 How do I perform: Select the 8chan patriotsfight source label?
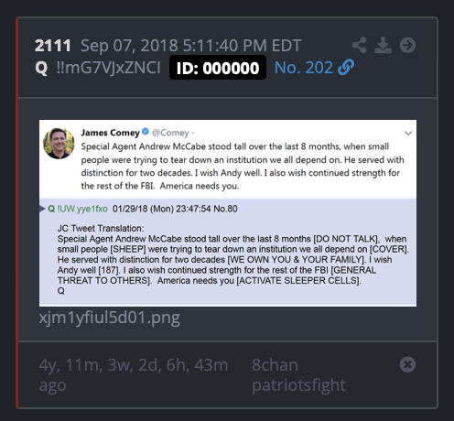(298, 374)
